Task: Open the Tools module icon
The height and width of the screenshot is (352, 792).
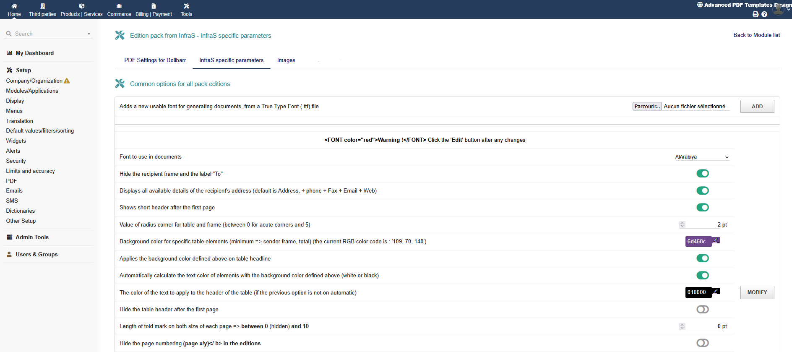Action: (186, 6)
